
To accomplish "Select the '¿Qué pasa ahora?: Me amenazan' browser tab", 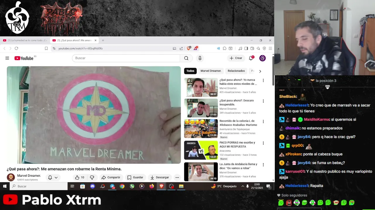I will pos(74,40).
